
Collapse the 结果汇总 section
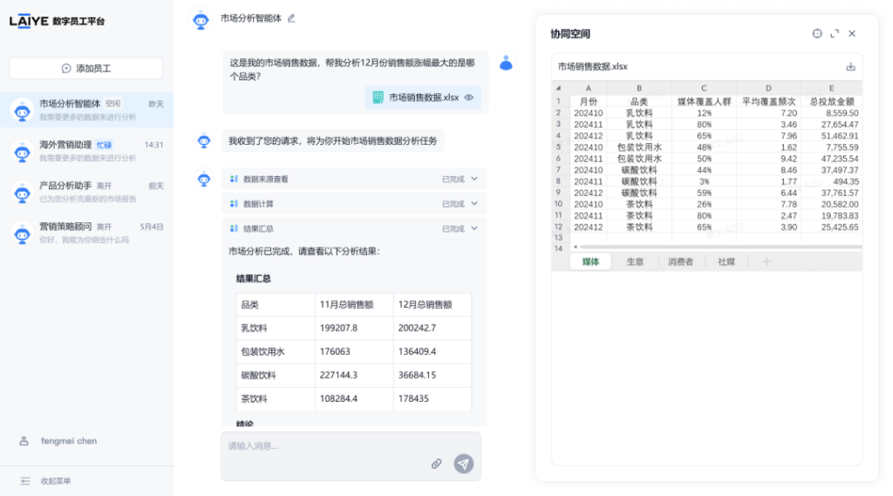(x=474, y=228)
